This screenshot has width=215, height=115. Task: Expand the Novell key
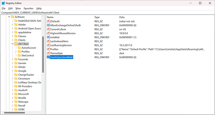tap(12, 106)
